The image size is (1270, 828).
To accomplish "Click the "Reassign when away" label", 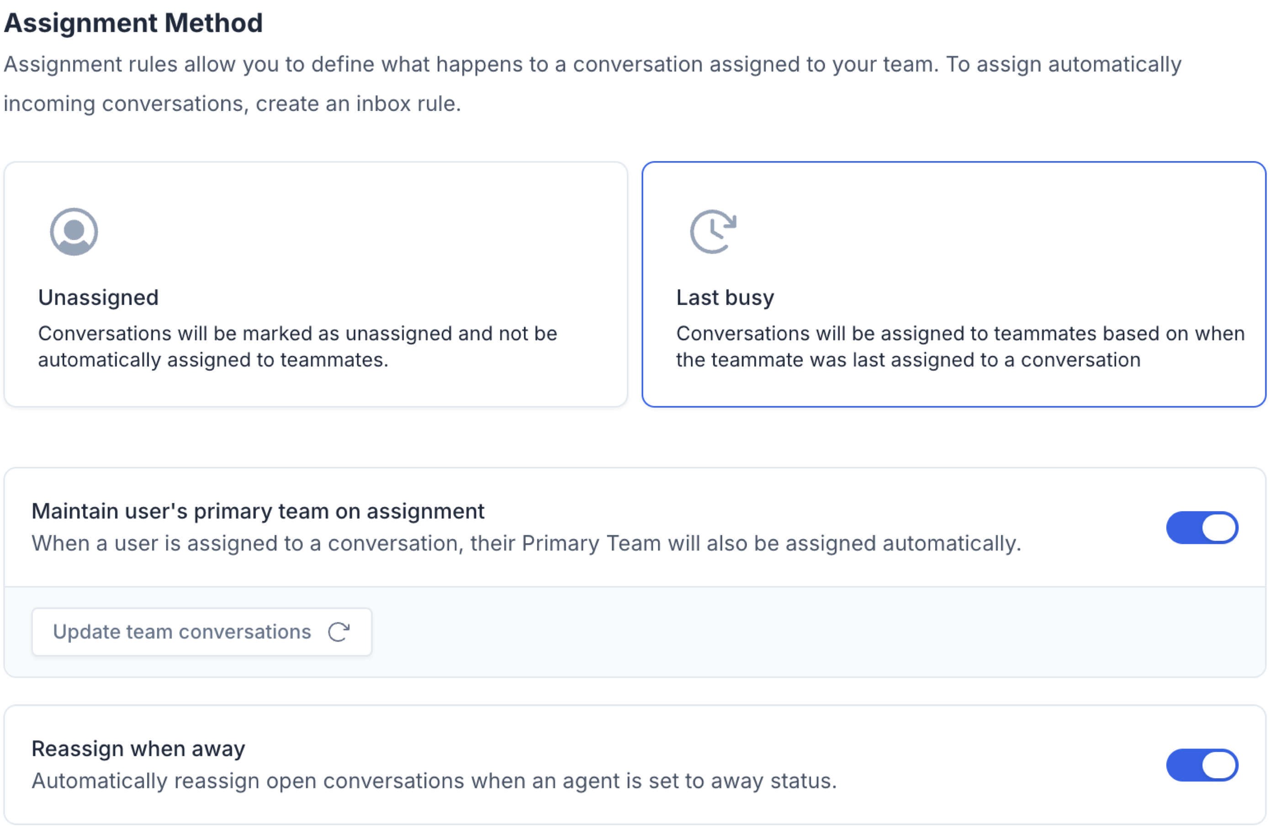I will pyautogui.click(x=138, y=749).
